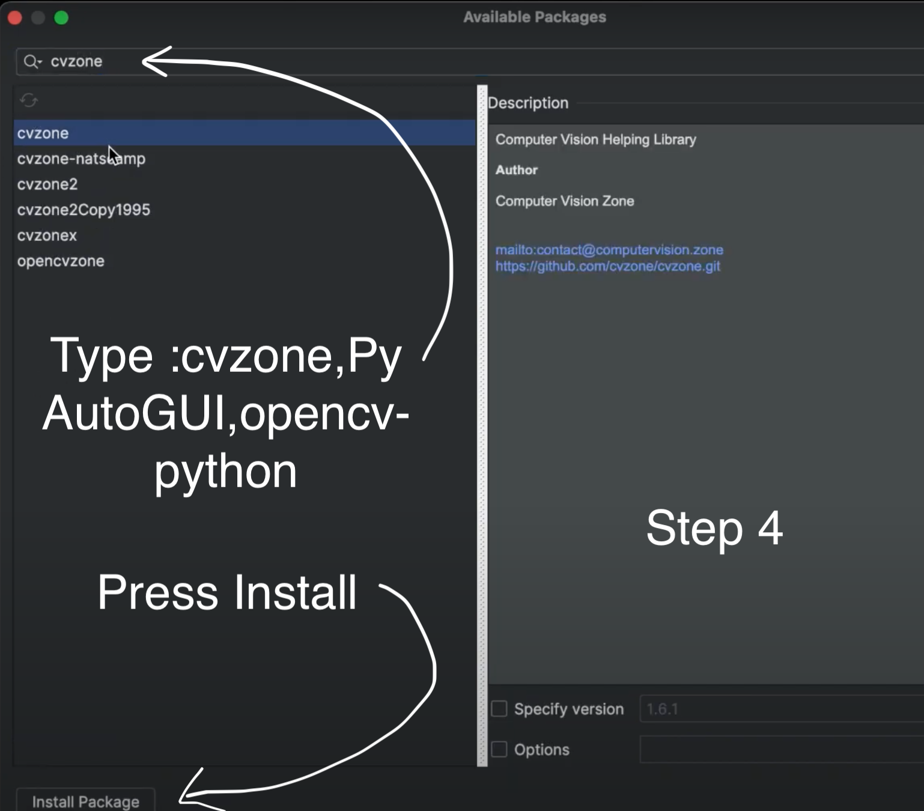The width and height of the screenshot is (924, 811).
Task: Click the contact@computervision.zone mailto link
Action: click(x=609, y=251)
